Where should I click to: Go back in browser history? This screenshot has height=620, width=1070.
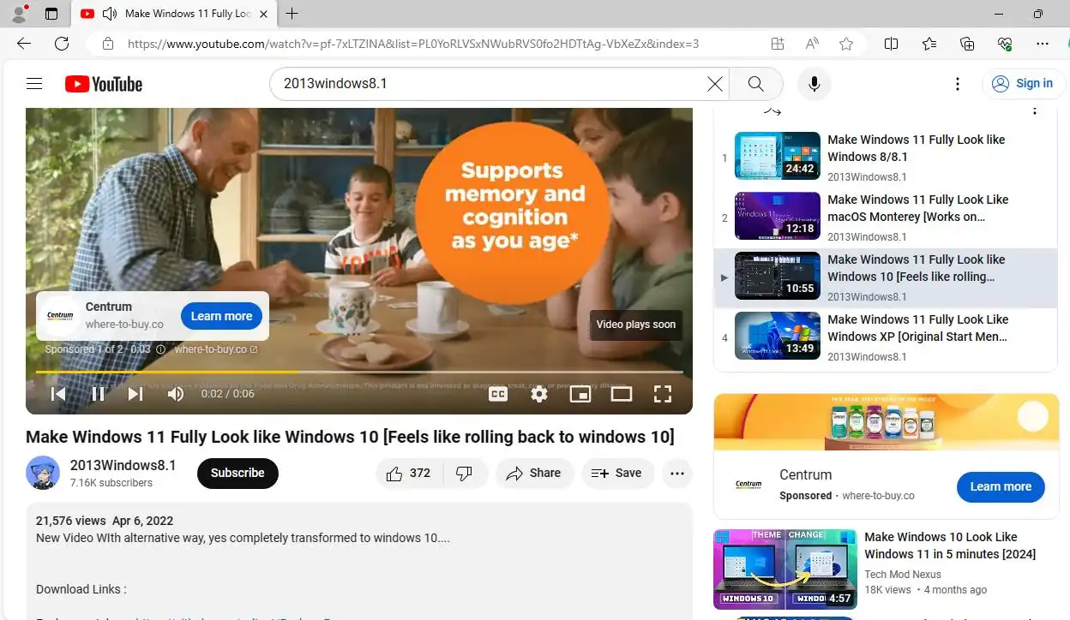coord(24,44)
